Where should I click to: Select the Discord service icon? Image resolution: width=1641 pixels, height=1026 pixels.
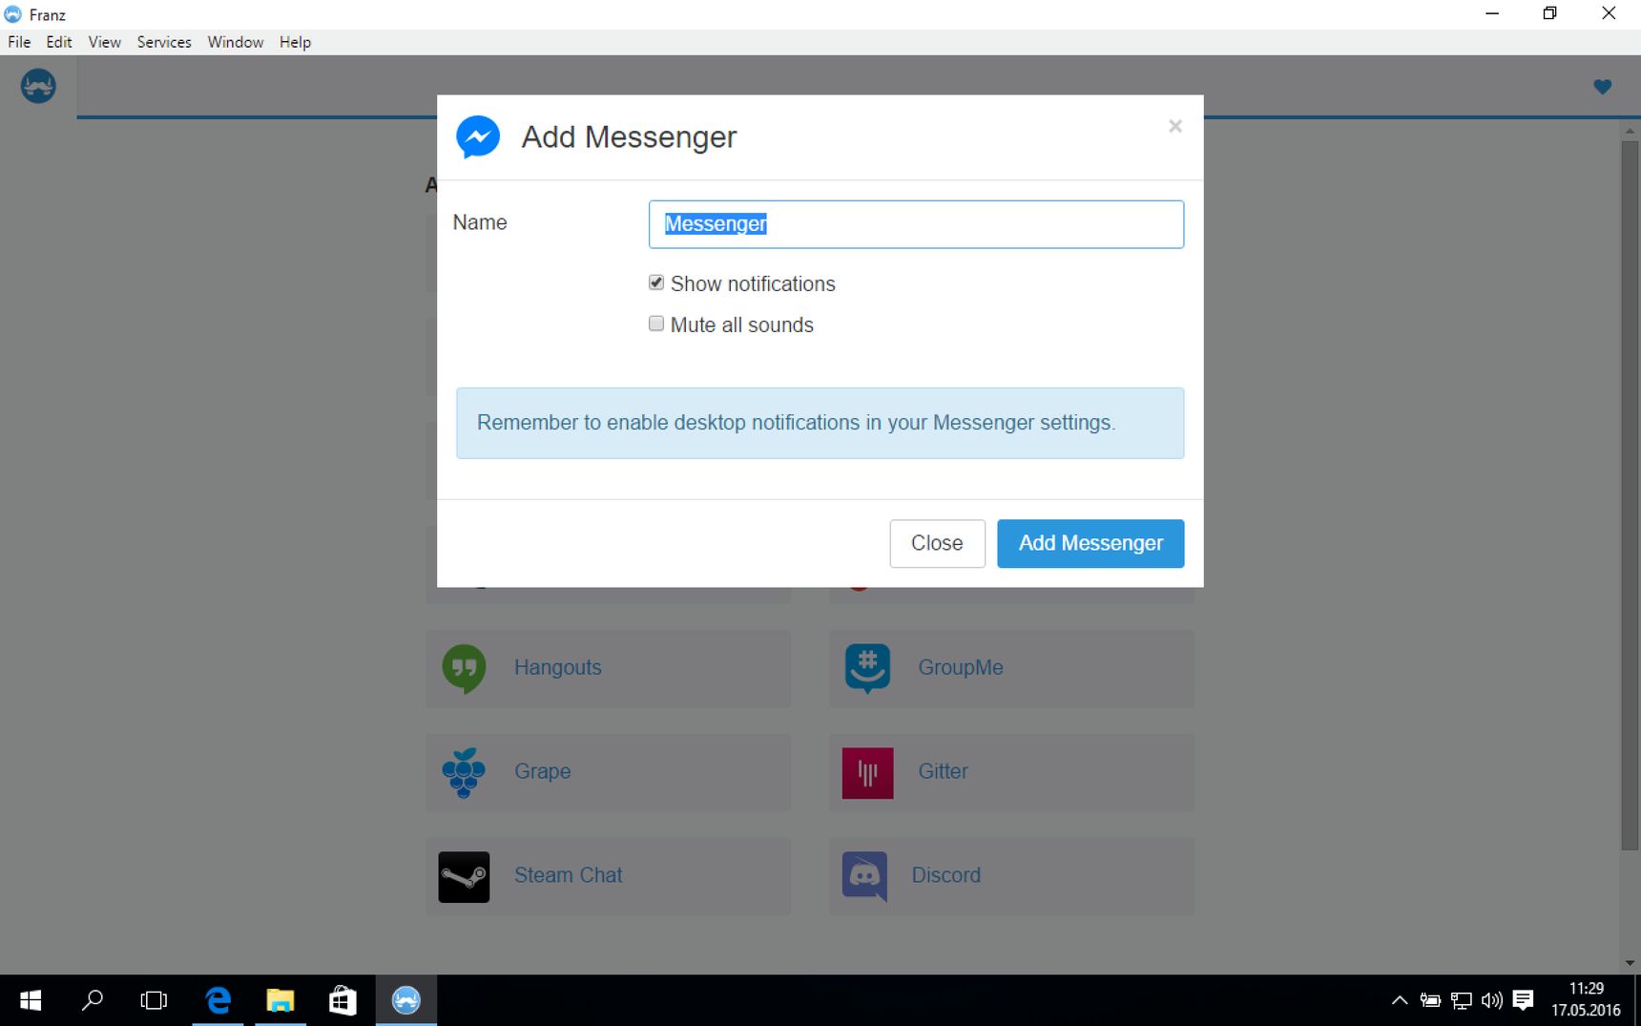point(865,876)
